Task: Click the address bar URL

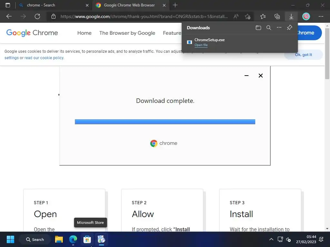Action: coord(144,16)
